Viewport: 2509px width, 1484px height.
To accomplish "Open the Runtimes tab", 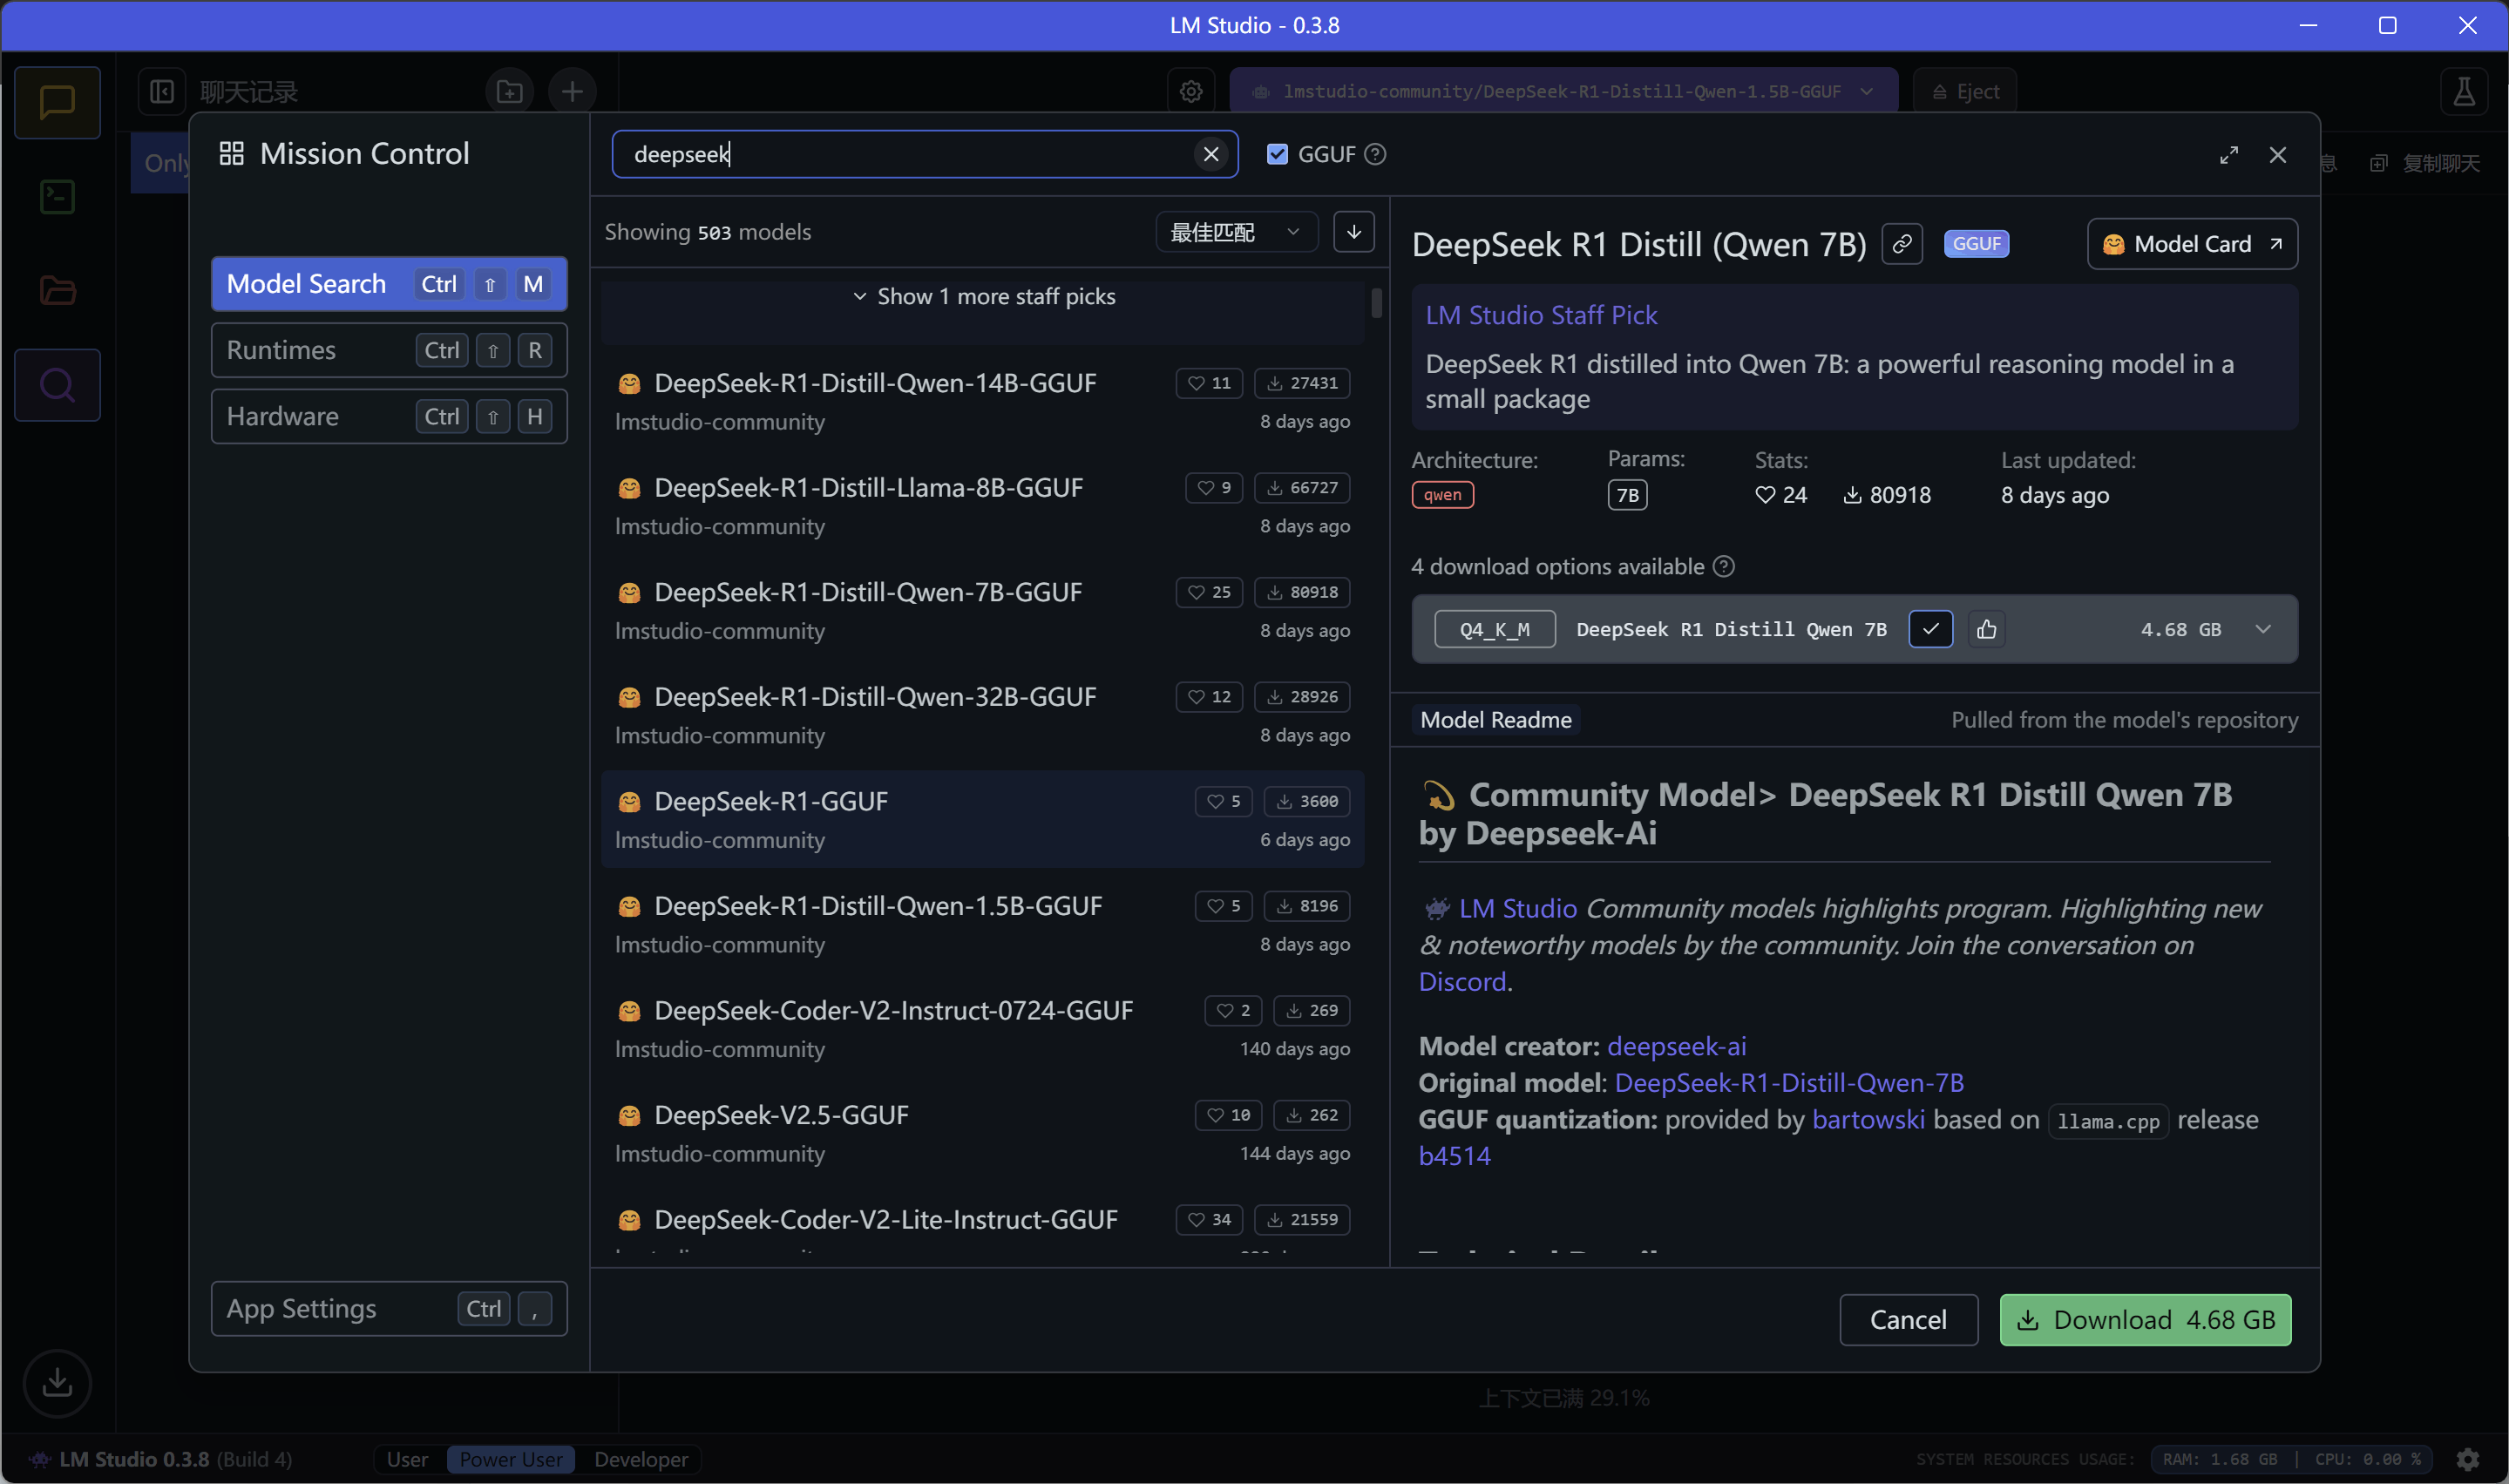I will pyautogui.click(x=388, y=350).
